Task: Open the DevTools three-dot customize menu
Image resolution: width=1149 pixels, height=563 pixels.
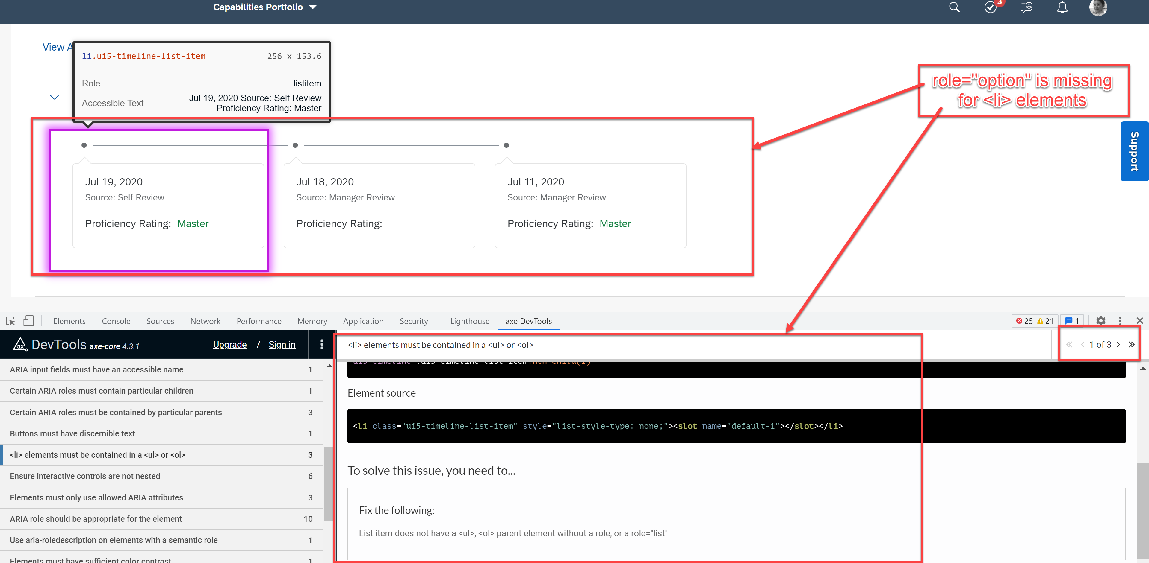Action: click(x=1121, y=321)
